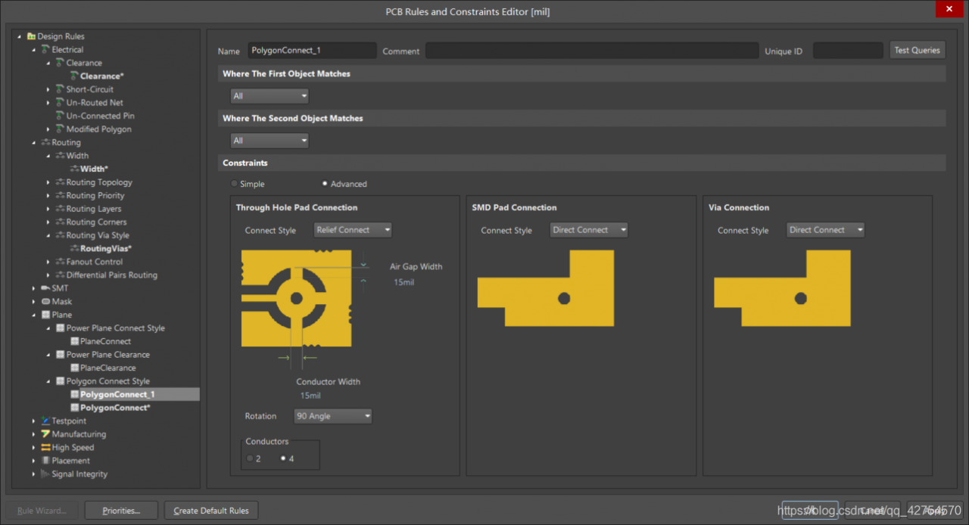The image size is (969, 525).
Task: Open Via Connection Connect Style dropdown
Action: [825, 230]
